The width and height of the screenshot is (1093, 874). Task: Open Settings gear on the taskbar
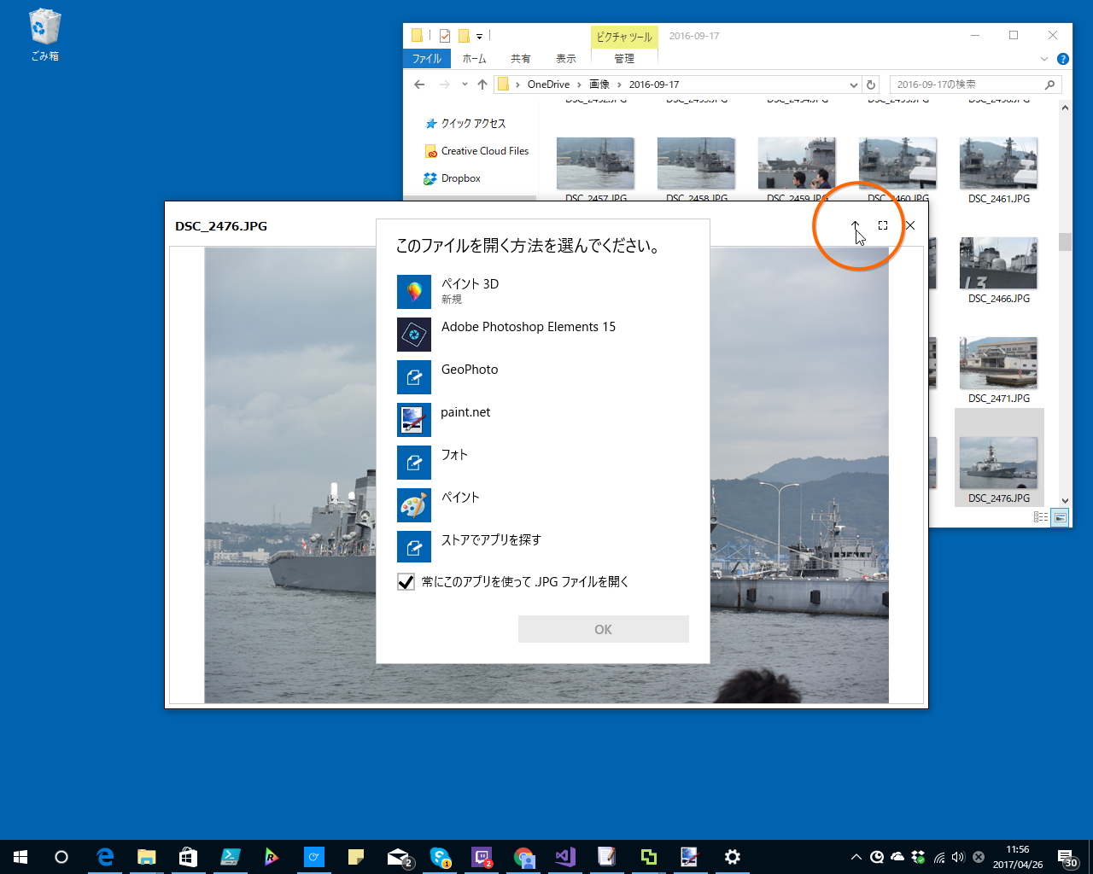pyautogui.click(x=733, y=857)
